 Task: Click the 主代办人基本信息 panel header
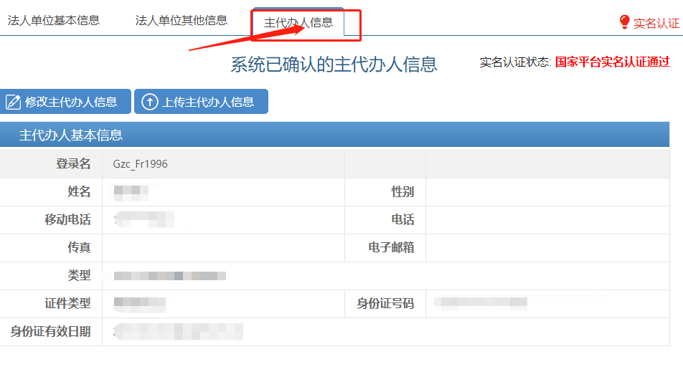pyautogui.click(x=70, y=135)
